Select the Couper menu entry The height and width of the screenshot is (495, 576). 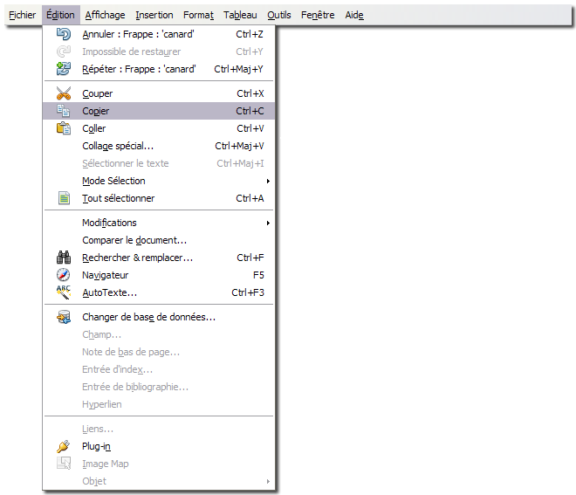tap(159, 93)
